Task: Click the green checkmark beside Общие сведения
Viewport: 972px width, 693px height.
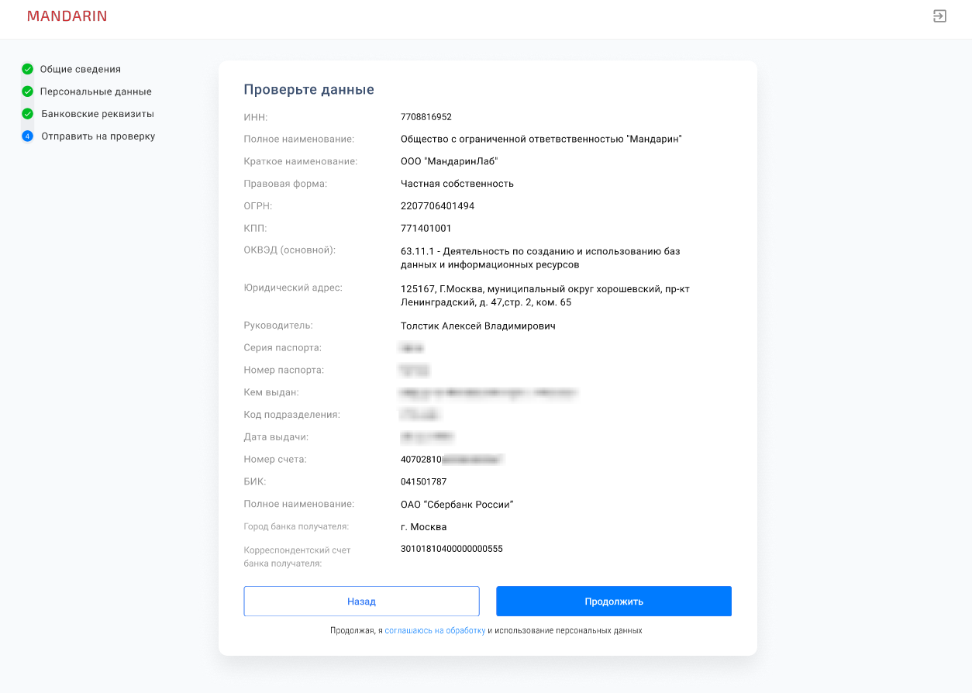Action: [x=27, y=69]
